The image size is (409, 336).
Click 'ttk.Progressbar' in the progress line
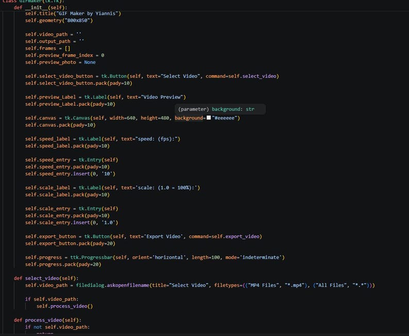click(91, 257)
